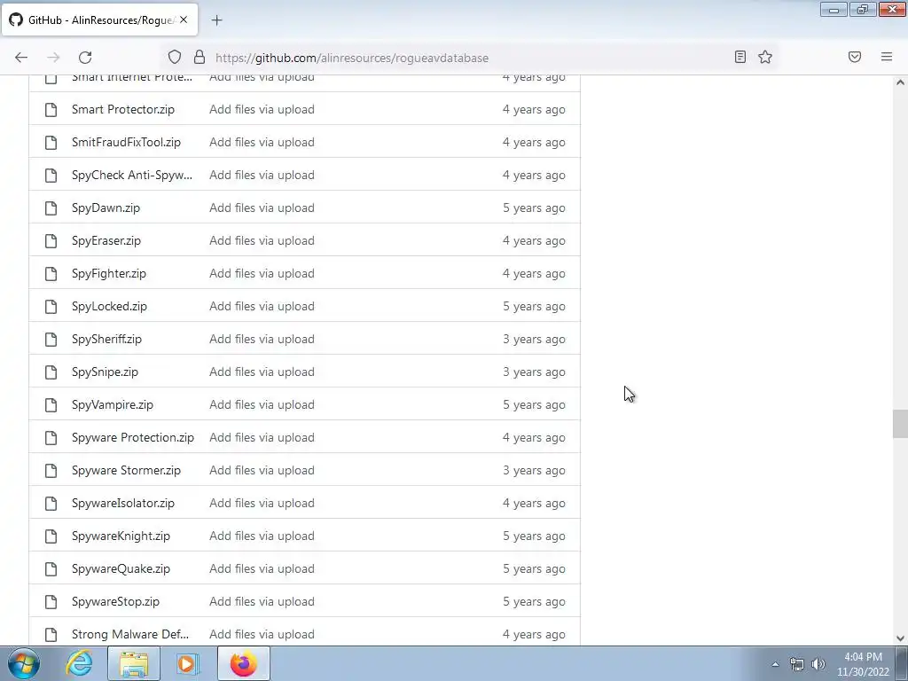The width and height of the screenshot is (908, 681).
Task: Launch Internet Explorer from taskbar
Action: click(x=79, y=663)
